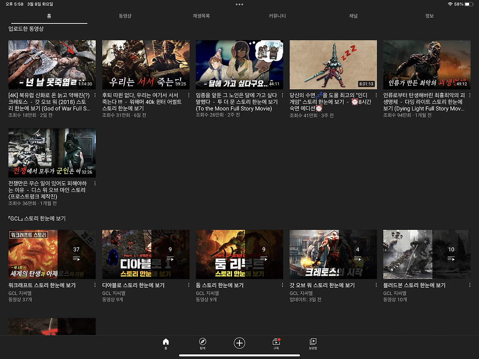
Task: Tap the Create plus icon
Action: pyautogui.click(x=239, y=343)
